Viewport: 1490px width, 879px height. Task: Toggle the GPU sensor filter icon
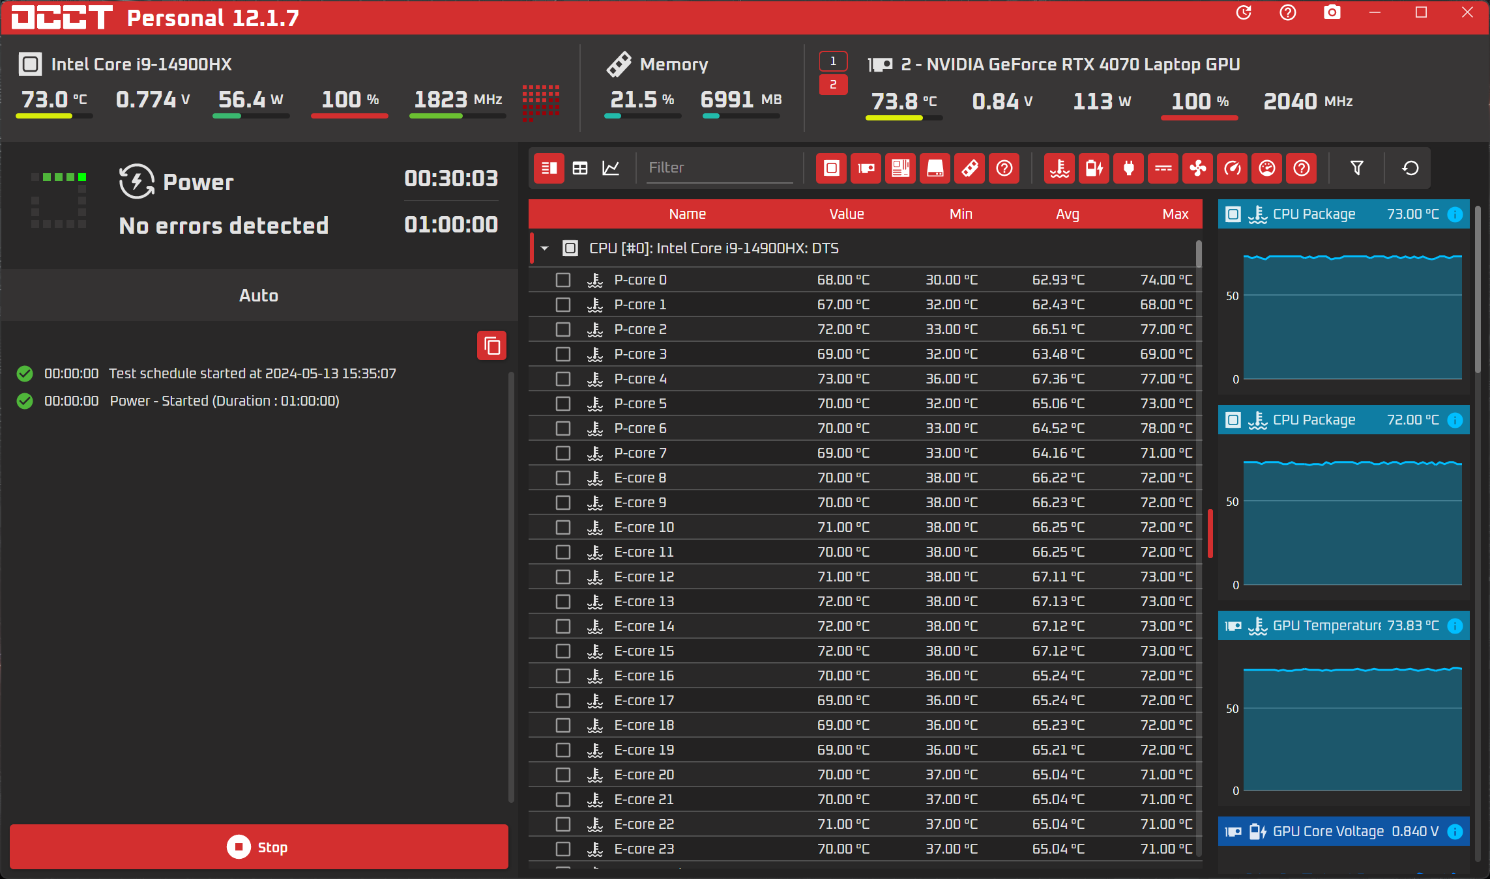[866, 169]
